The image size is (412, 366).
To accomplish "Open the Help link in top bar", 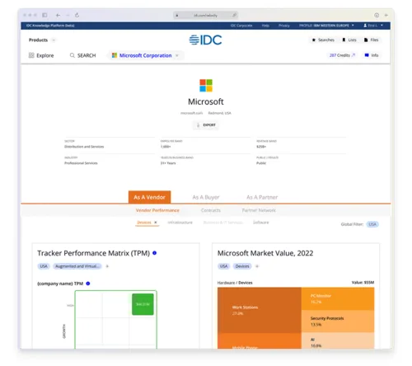I will coord(265,26).
